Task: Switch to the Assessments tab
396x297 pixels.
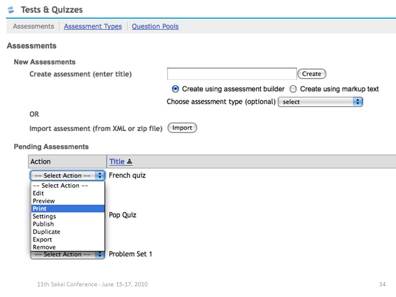Action: point(33,26)
